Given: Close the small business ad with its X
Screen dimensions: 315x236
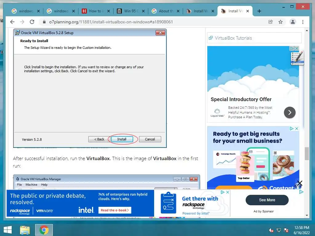Looking at the screenshot, I should 297,129.
